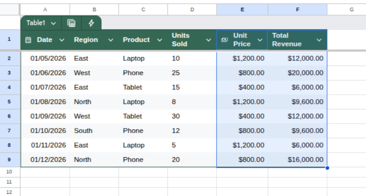Select row 11 header number
This screenshot has width=366, height=196.
point(9,182)
